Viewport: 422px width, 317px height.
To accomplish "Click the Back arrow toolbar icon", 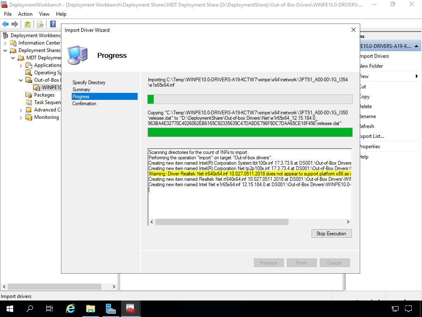I will coord(5,24).
